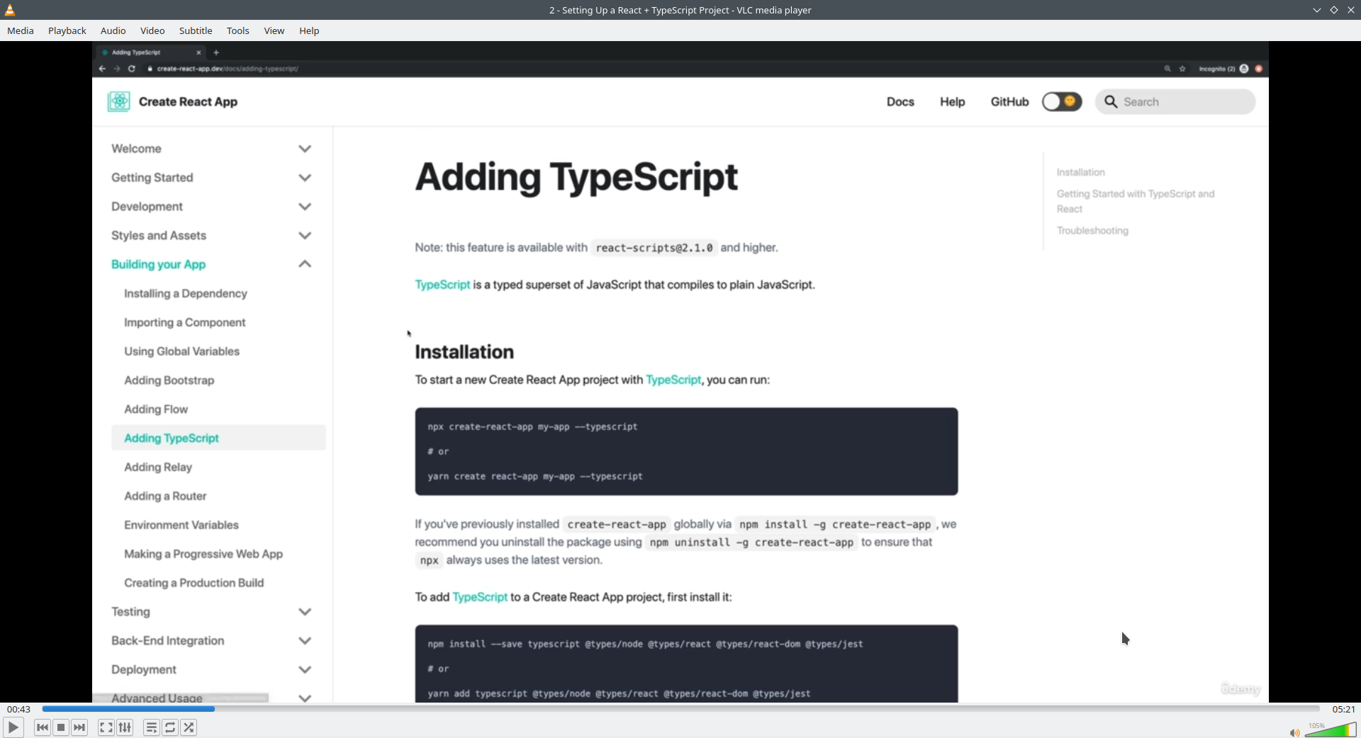This screenshot has width=1361, height=738.
Task: Enable random shuffle playback
Action: pos(189,727)
